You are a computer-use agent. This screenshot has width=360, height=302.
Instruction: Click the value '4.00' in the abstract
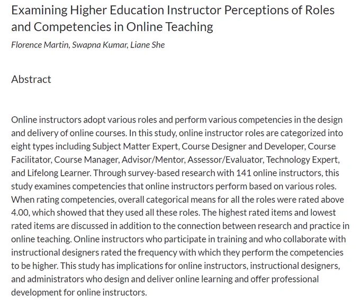click(x=20, y=213)
